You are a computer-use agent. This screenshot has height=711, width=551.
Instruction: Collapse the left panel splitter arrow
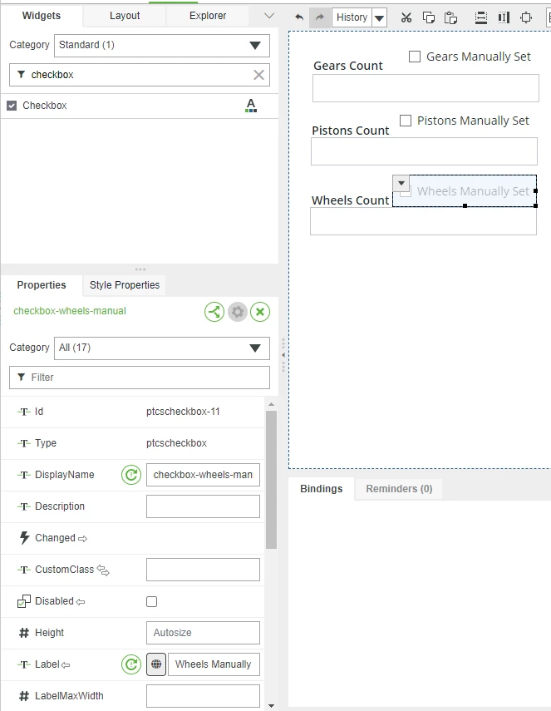[x=283, y=355]
